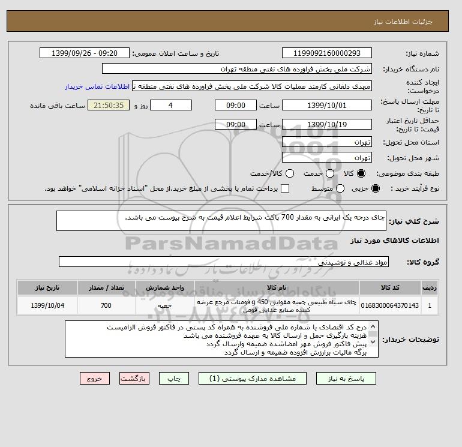The image size is (462, 447).
Task: Click the گروه کالا goods group field
Action: click(x=224, y=262)
